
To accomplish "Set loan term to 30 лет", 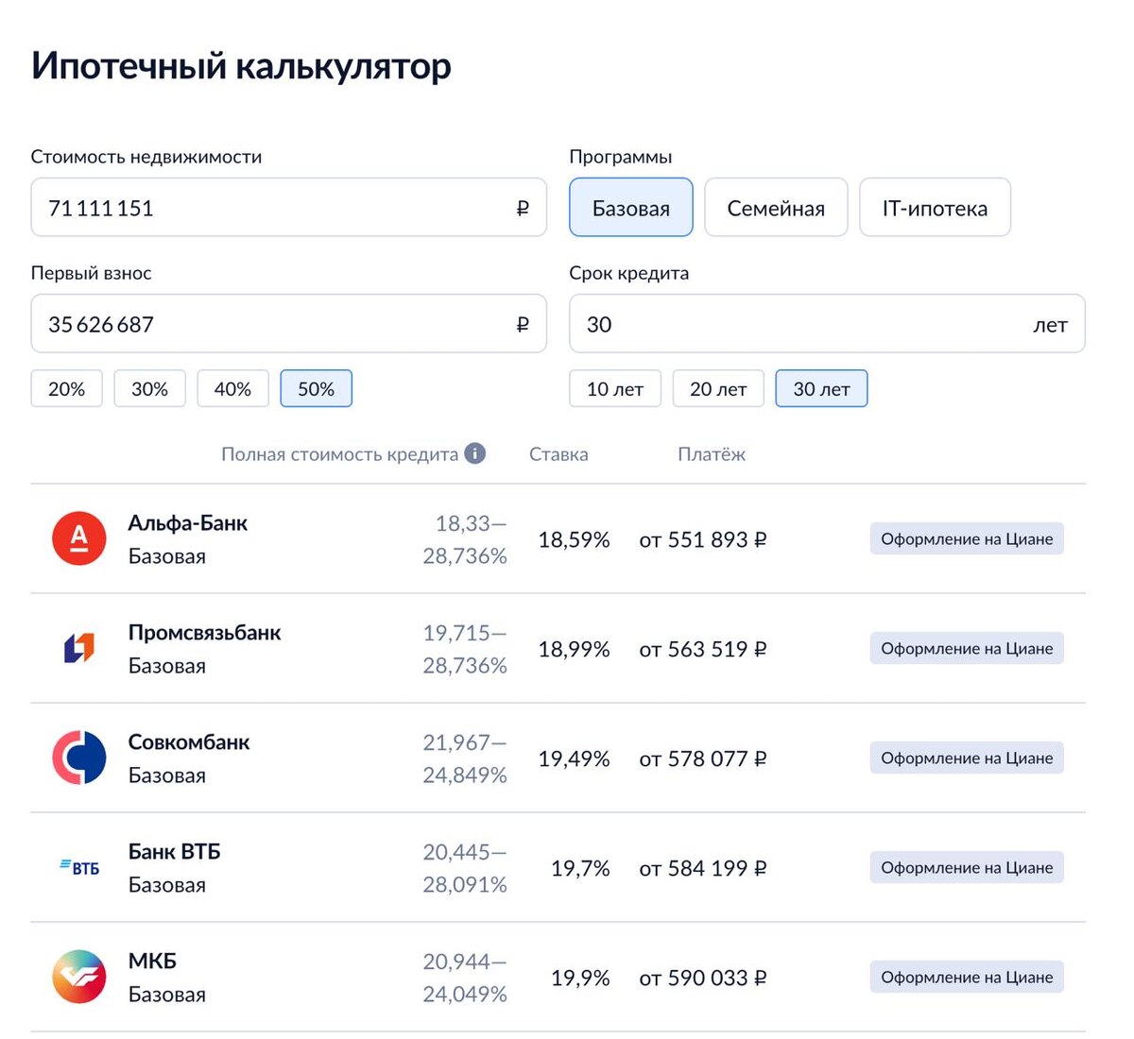I will [821, 388].
